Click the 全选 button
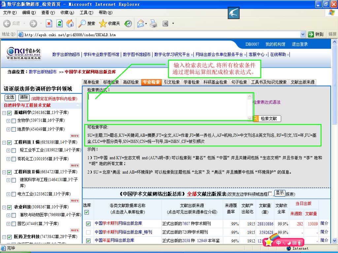338x253 pixels. click(x=10, y=98)
